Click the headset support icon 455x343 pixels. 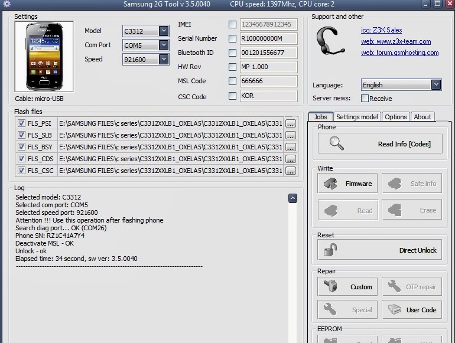coord(331,41)
